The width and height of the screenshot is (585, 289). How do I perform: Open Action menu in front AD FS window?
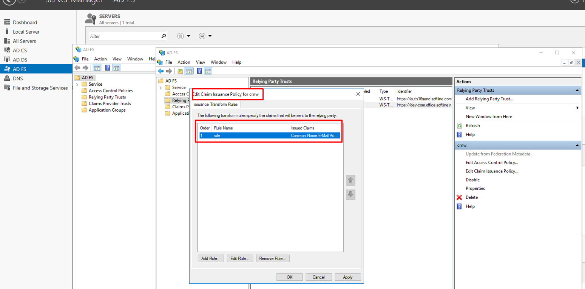click(184, 62)
